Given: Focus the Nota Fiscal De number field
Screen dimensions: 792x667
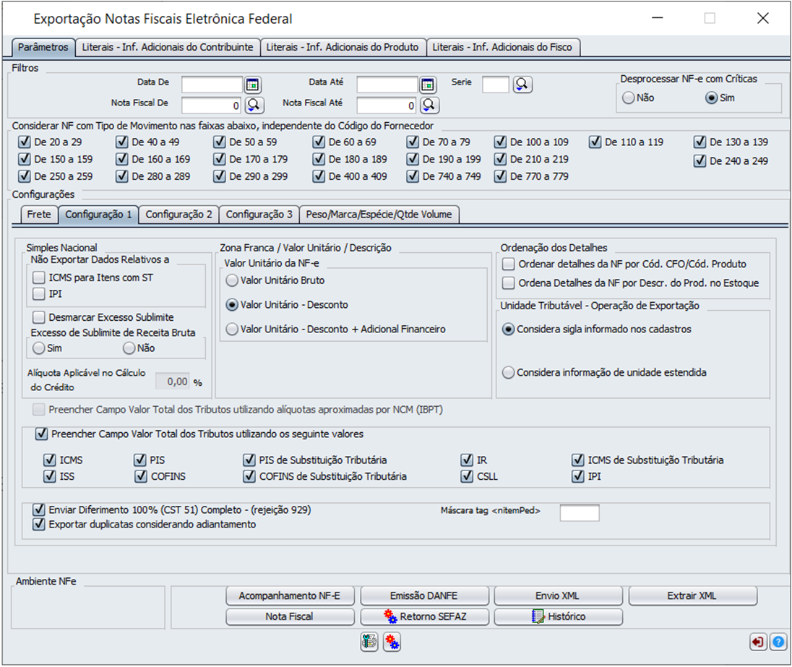Looking at the screenshot, I should pyautogui.click(x=212, y=105).
